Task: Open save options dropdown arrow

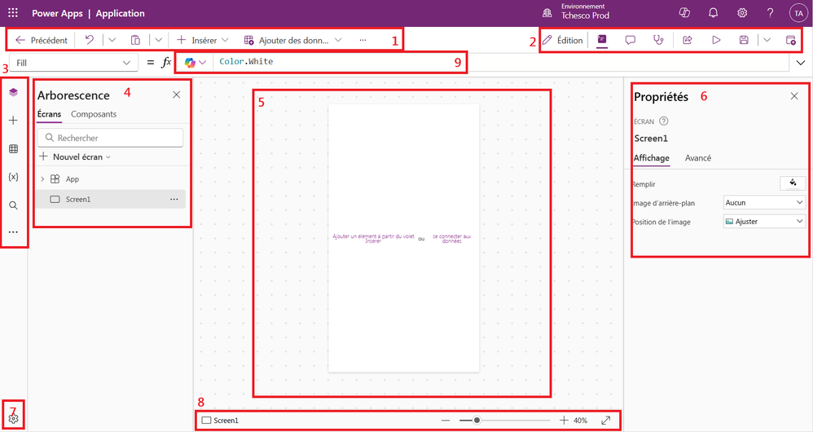Action: [x=767, y=40]
